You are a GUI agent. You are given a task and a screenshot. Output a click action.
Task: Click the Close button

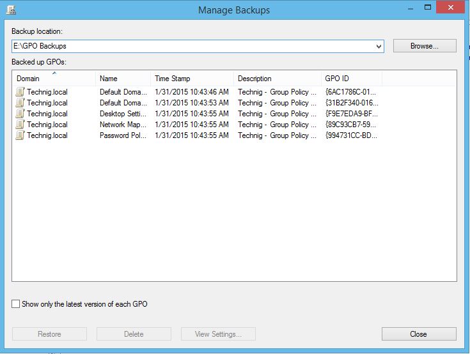pyautogui.click(x=419, y=334)
